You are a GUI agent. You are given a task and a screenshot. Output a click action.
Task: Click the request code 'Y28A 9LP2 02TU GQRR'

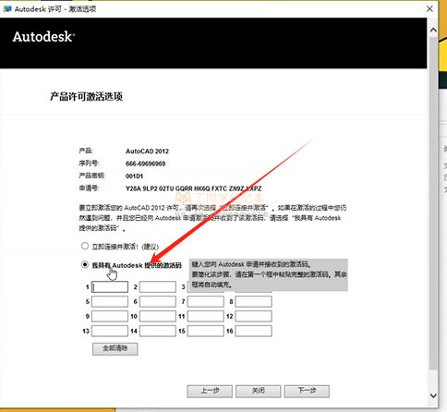(x=159, y=188)
